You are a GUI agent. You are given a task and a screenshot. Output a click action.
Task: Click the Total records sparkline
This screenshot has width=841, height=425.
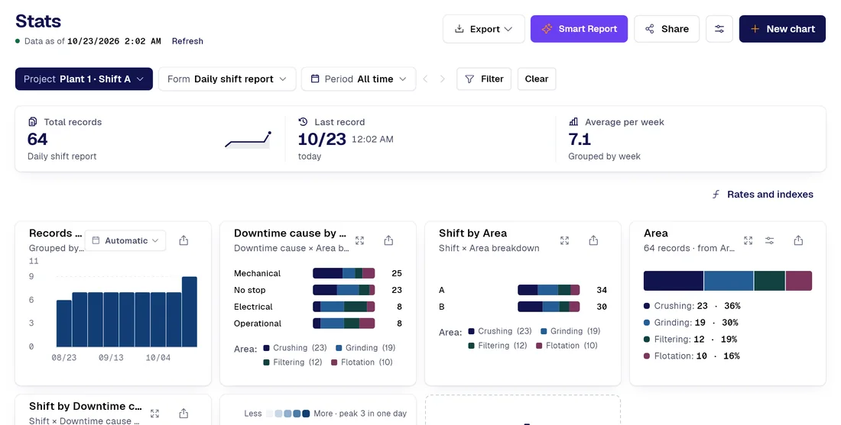[x=248, y=140]
